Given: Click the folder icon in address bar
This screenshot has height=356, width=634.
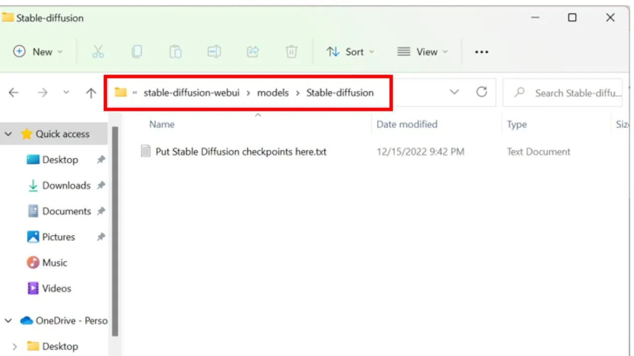Looking at the screenshot, I should [120, 92].
